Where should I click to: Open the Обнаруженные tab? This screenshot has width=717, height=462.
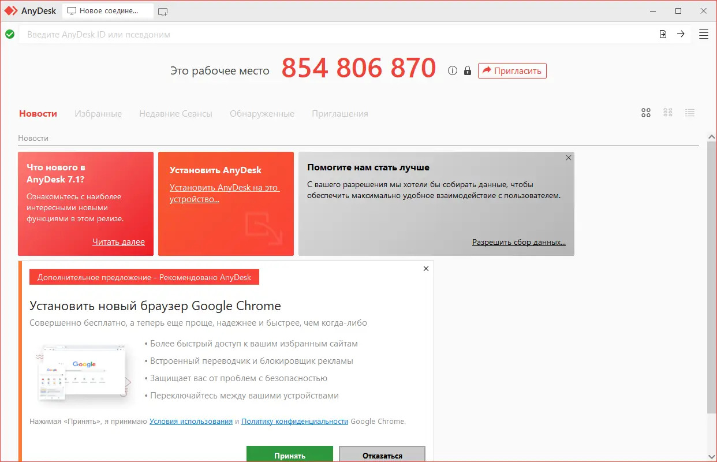pyautogui.click(x=262, y=114)
